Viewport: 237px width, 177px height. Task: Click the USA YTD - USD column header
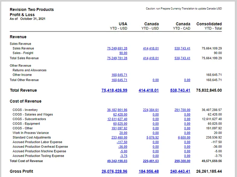(x=118, y=26)
